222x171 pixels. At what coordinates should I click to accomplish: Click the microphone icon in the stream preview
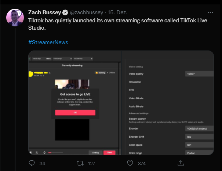44,152
